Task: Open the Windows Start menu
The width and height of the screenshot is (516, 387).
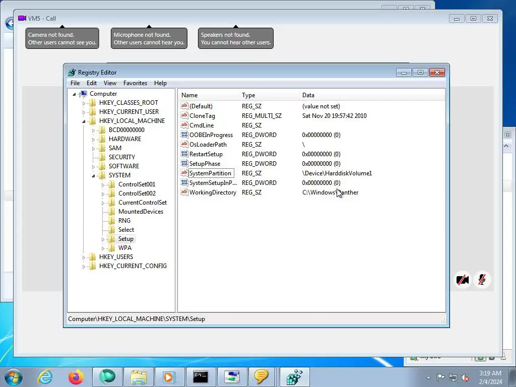Action: click(13, 376)
